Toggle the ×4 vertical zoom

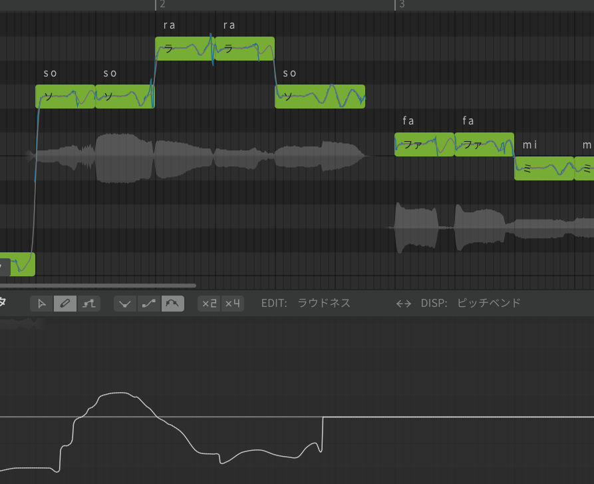pos(233,304)
